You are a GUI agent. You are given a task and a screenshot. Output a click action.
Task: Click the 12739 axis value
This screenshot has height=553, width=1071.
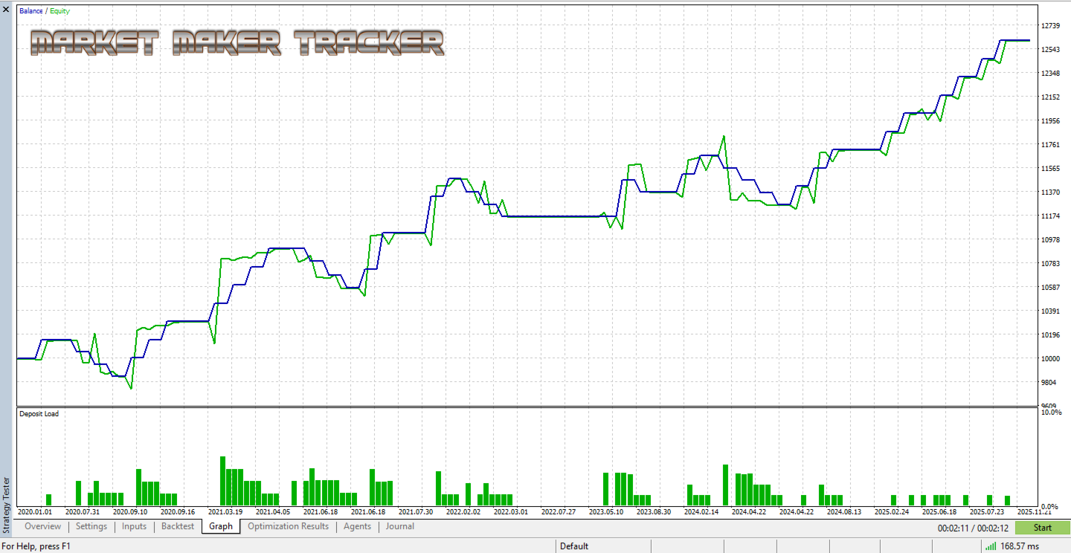click(x=1051, y=26)
